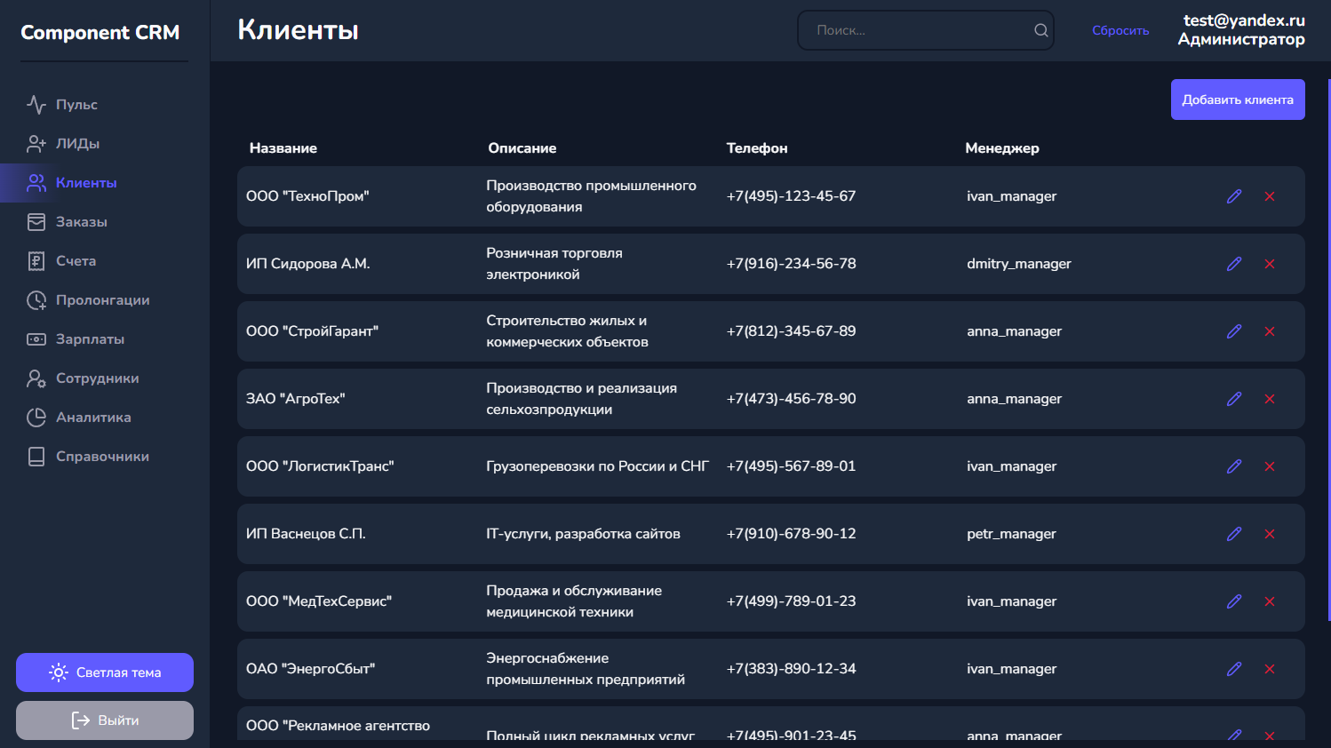Click phone +7(499)-789-01-23
Viewport: 1331px width, 748px height.
pos(791,601)
